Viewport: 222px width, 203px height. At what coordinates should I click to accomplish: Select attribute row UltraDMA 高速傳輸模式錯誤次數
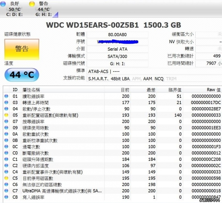coord(112,191)
